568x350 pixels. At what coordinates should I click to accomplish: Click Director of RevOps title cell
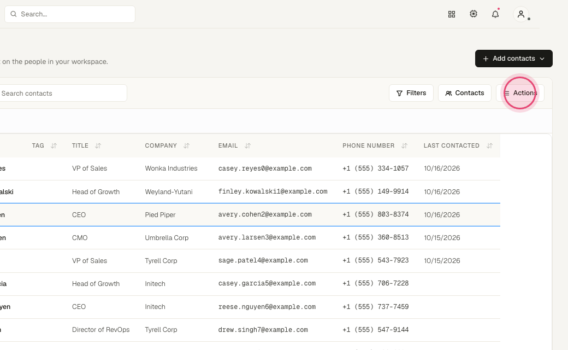100,330
